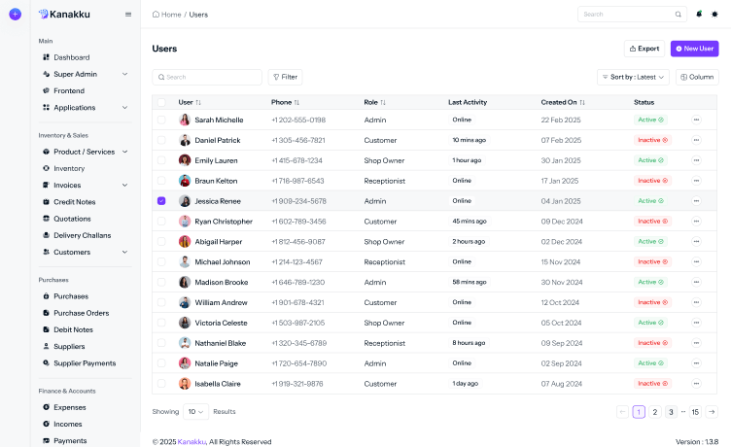This screenshot has height=447, width=731.
Task: Tick the select-all checkbox in table header
Action: coord(161,102)
